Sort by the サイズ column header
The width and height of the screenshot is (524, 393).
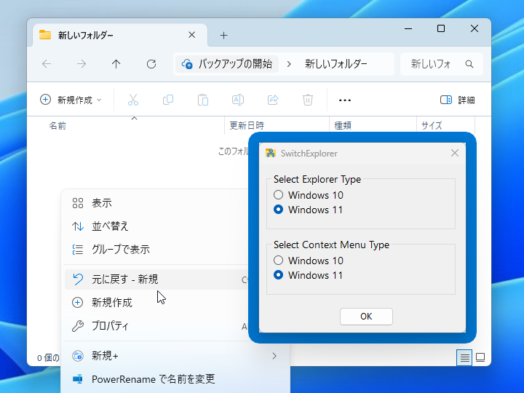tap(432, 126)
